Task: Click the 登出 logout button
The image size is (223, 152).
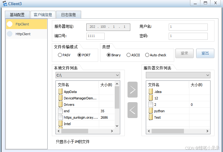Action: coord(205,53)
